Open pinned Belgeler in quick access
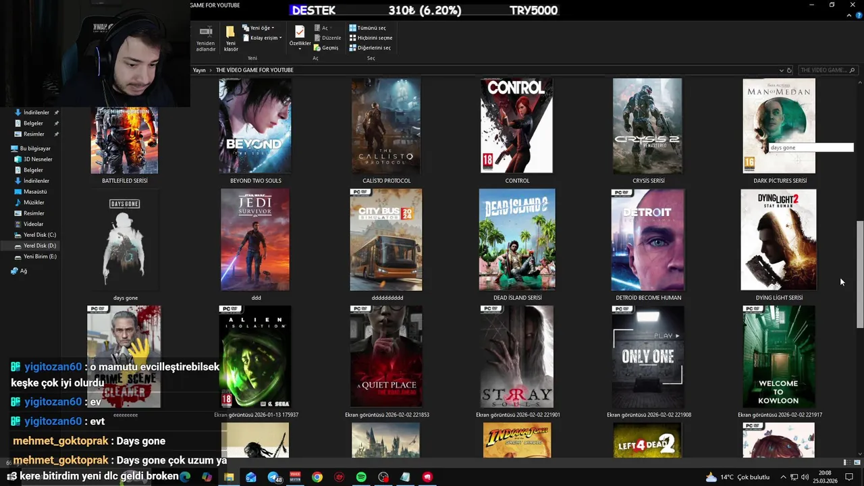The height and width of the screenshot is (486, 864). pyautogui.click(x=33, y=124)
